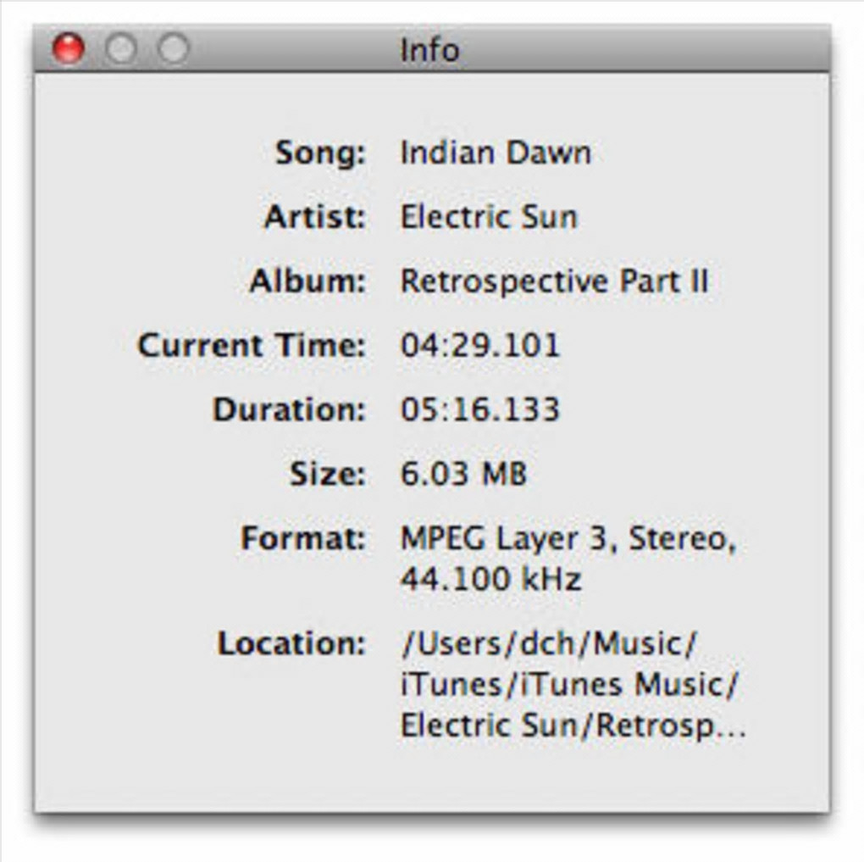
Task: Click the path line iTunes/iTunes Music/
Action: (x=568, y=684)
